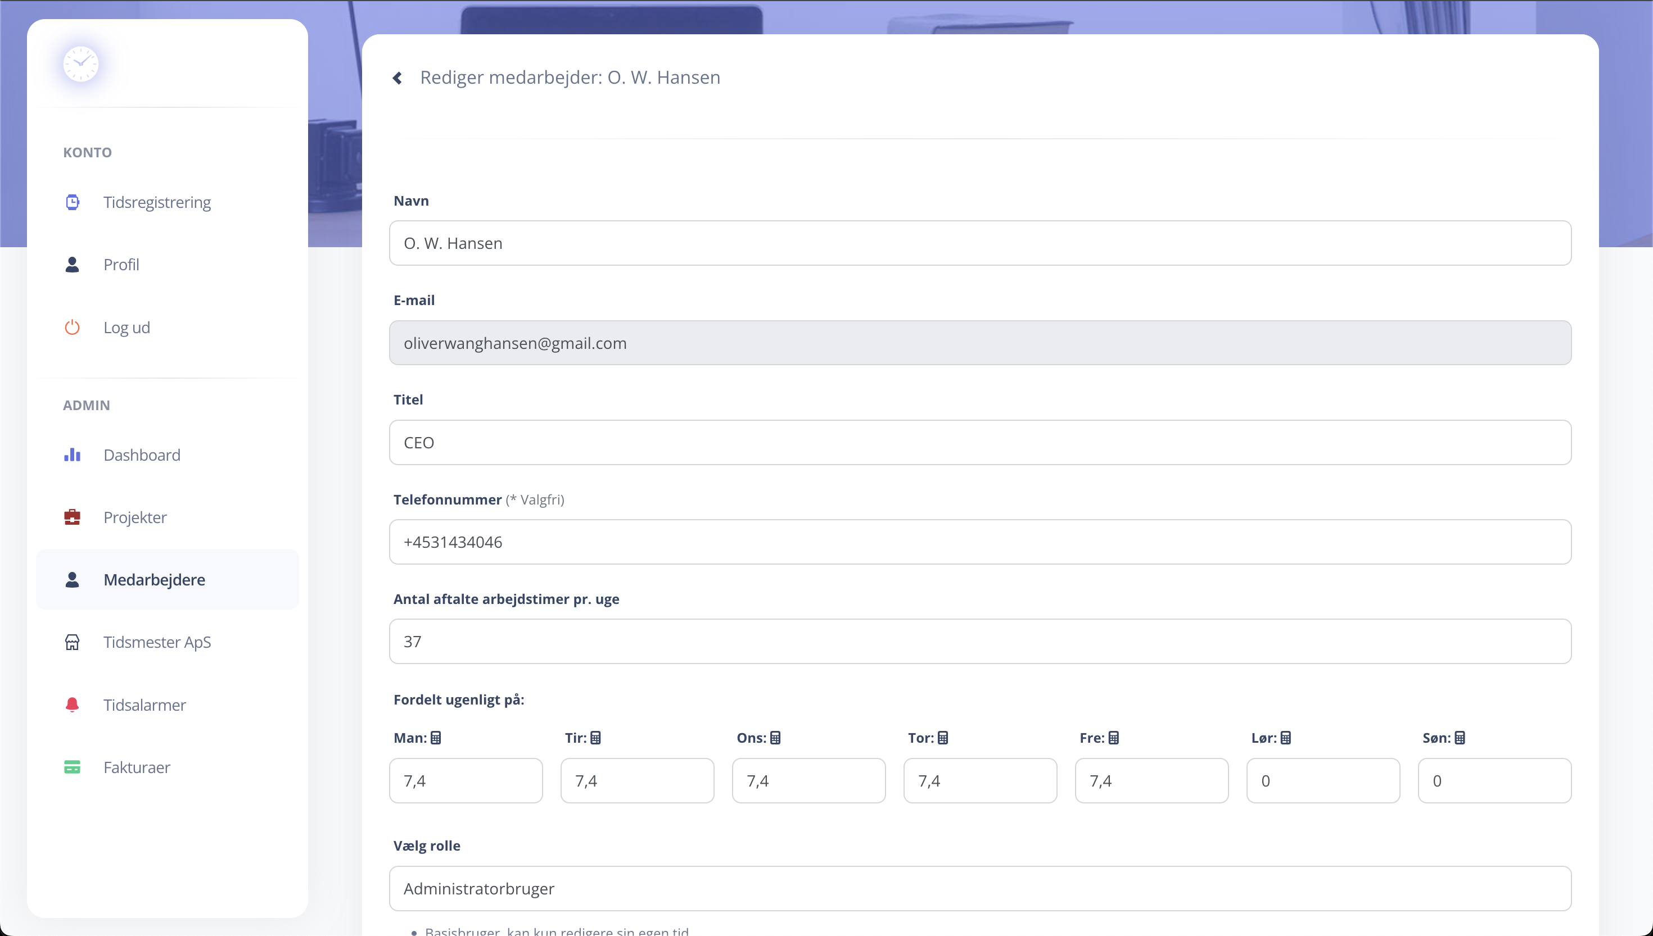The image size is (1653, 936).
Task: Select Tidsalarmer in the sidebar
Action: 144,705
